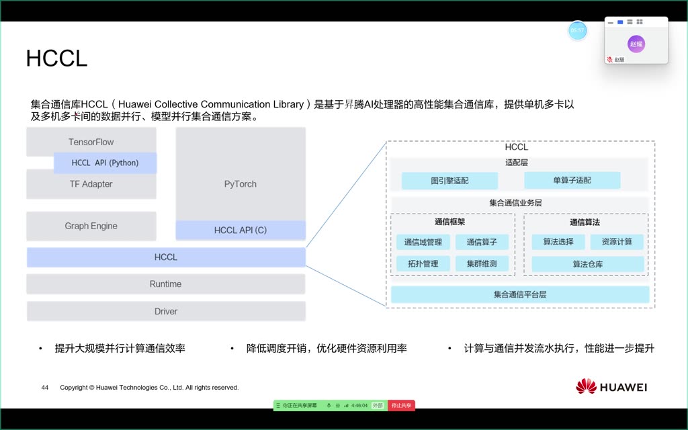The image size is (688, 430).
Task: Click the 图引擎适配 box
Action: point(449,180)
